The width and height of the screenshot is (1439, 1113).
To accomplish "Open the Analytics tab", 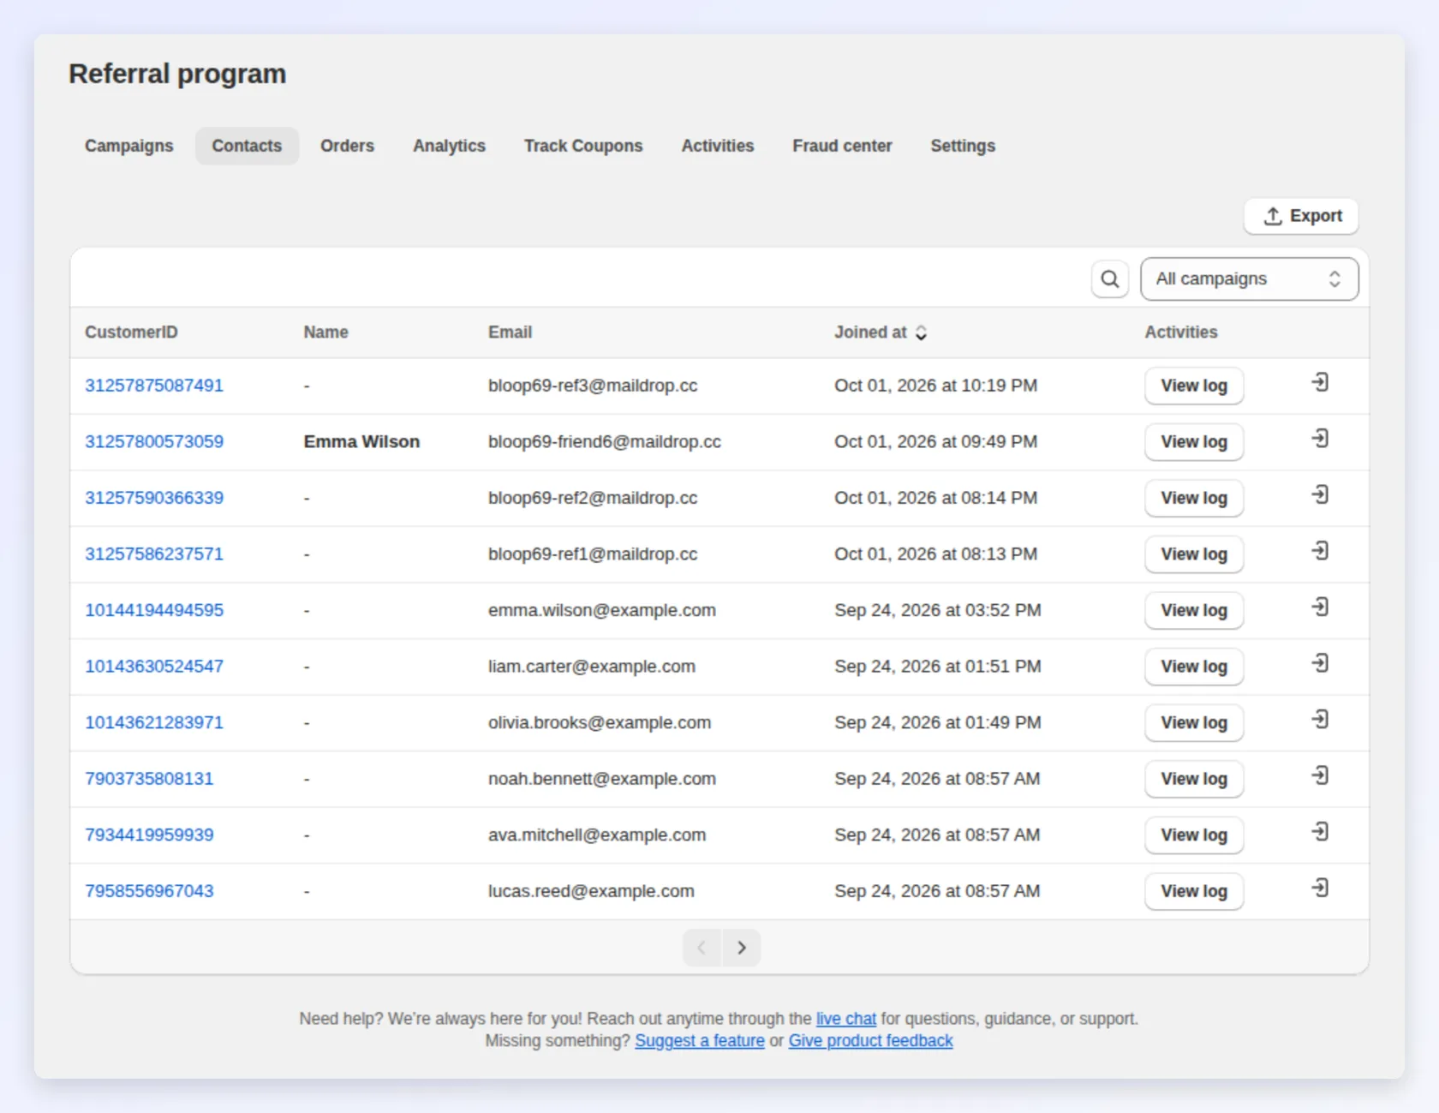I will [x=449, y=146].
